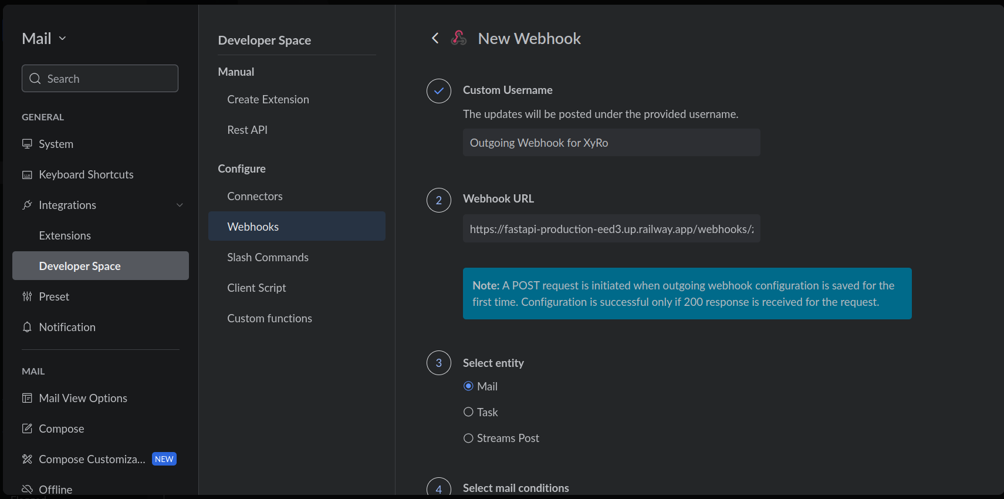Click the Preset sliders icon
The image size is (1004, 499).
point(27,296)
